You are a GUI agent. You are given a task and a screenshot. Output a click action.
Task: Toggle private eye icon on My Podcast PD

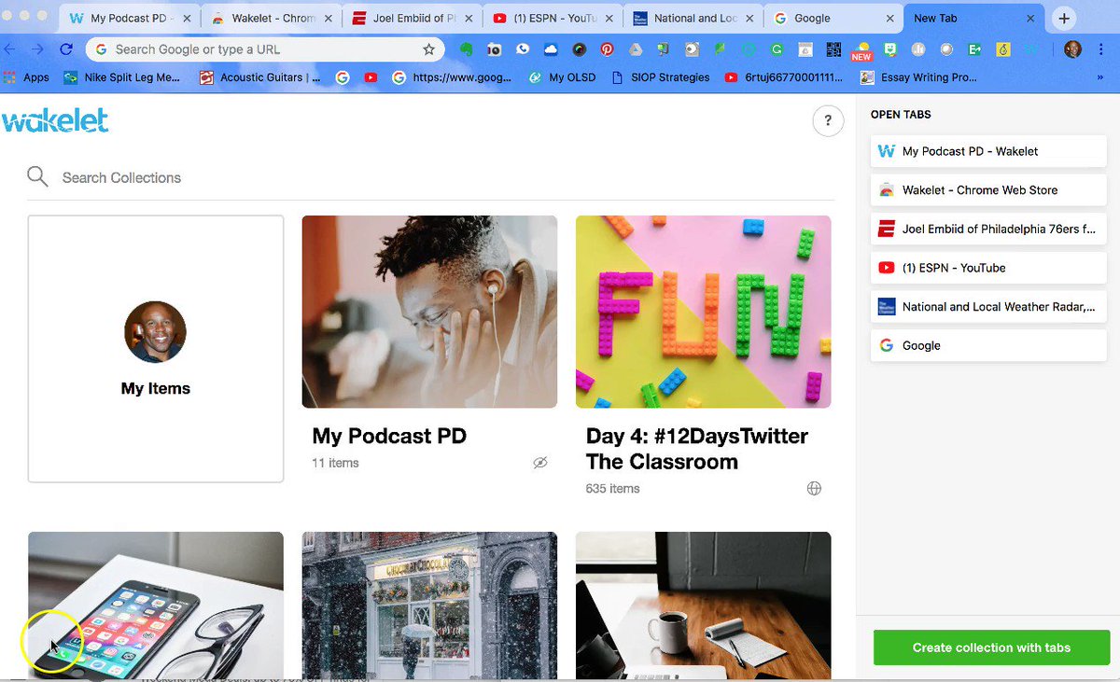(539, 463)
